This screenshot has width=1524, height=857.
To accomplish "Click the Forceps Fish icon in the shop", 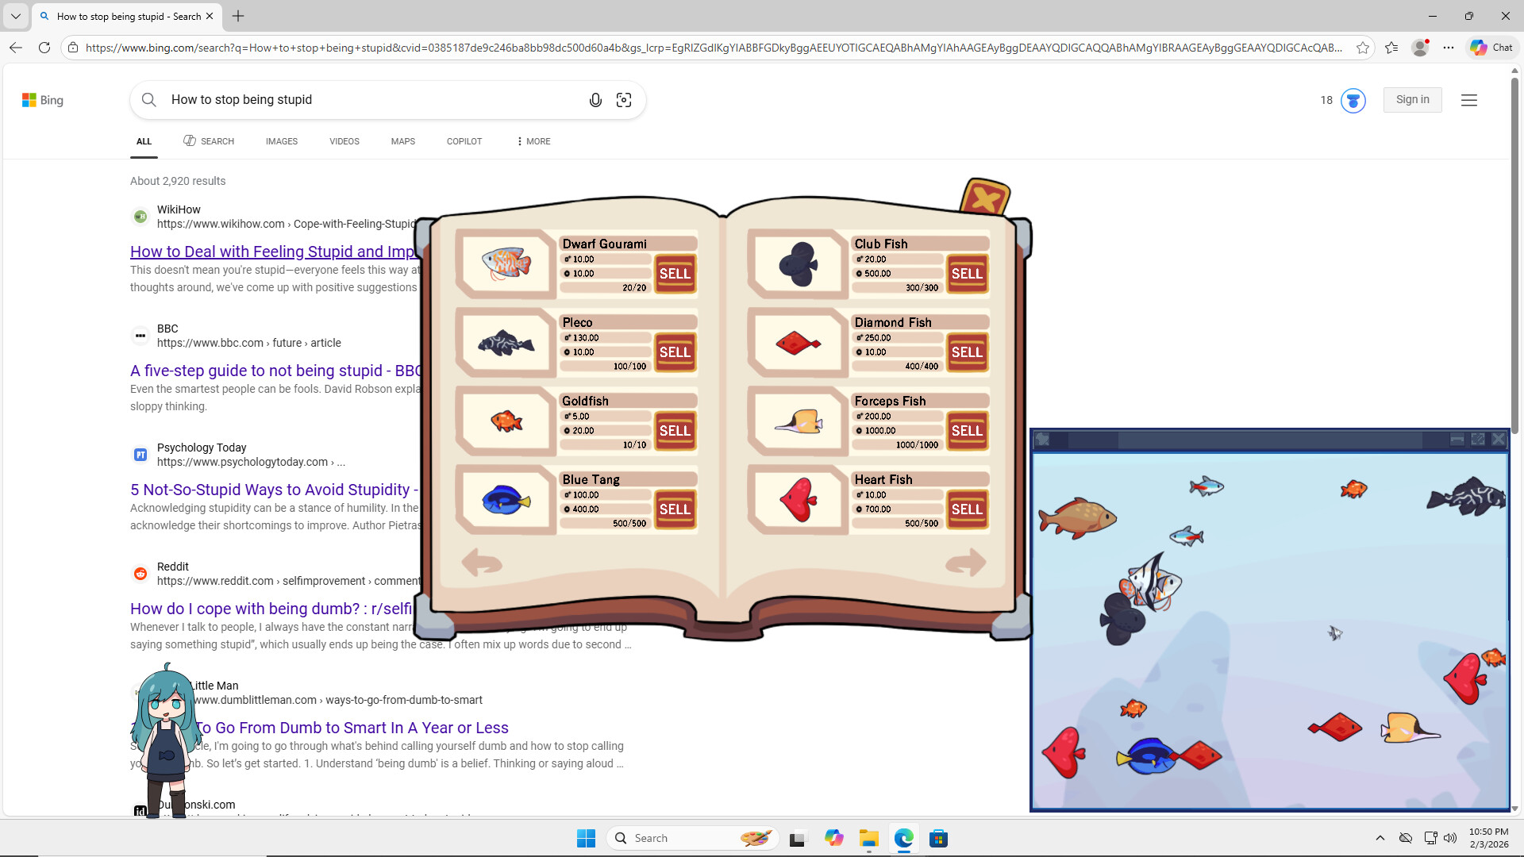I will pyautogui.click(x=798, y=421).
